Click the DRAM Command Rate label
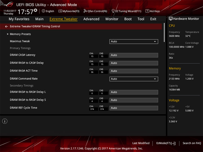This screenshot has height=152, width=203. [24, 79]
